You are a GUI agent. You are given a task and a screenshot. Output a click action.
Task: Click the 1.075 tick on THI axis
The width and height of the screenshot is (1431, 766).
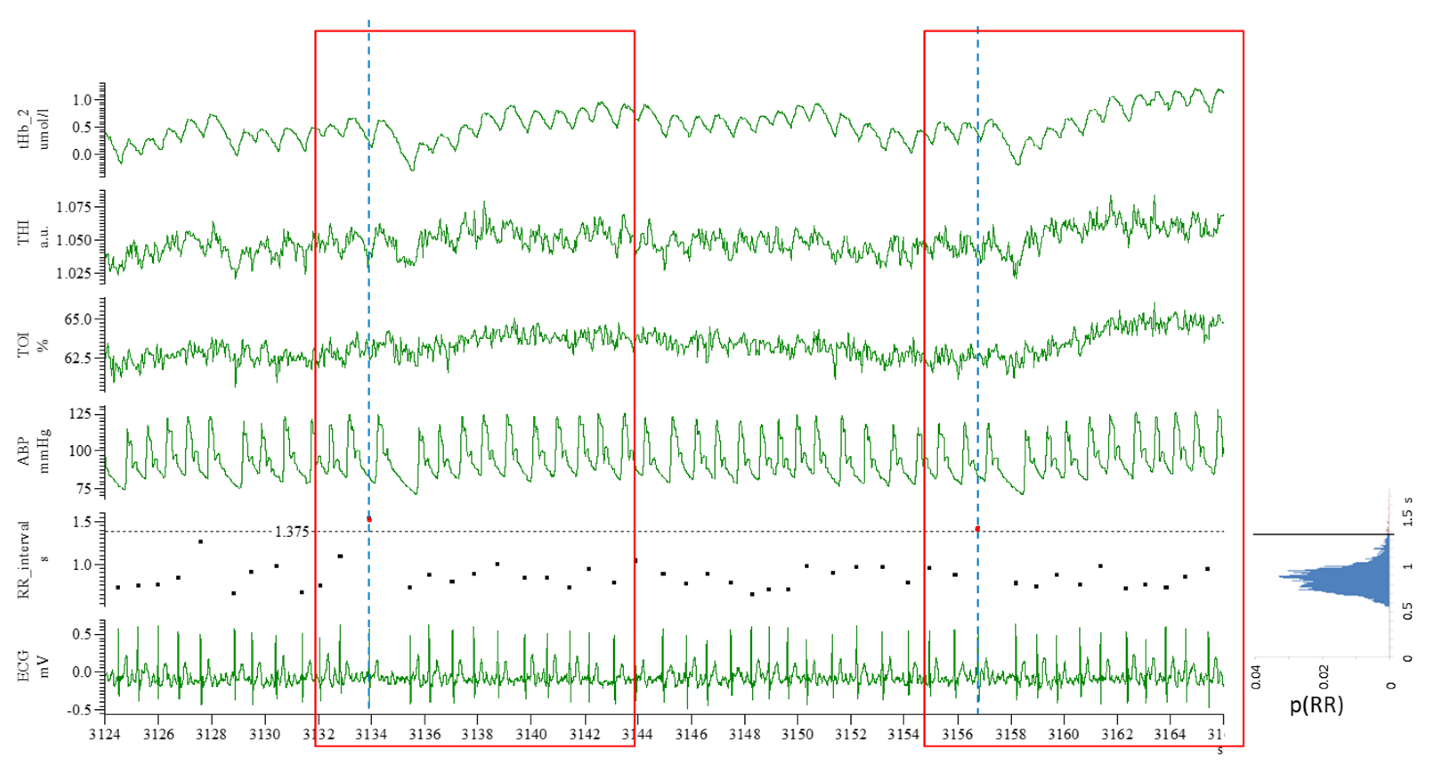[x=73, y=207]
